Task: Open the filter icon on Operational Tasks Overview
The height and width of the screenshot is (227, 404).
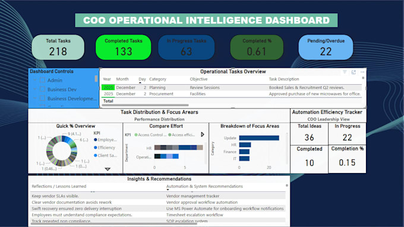Action: [x=345, y=72]
